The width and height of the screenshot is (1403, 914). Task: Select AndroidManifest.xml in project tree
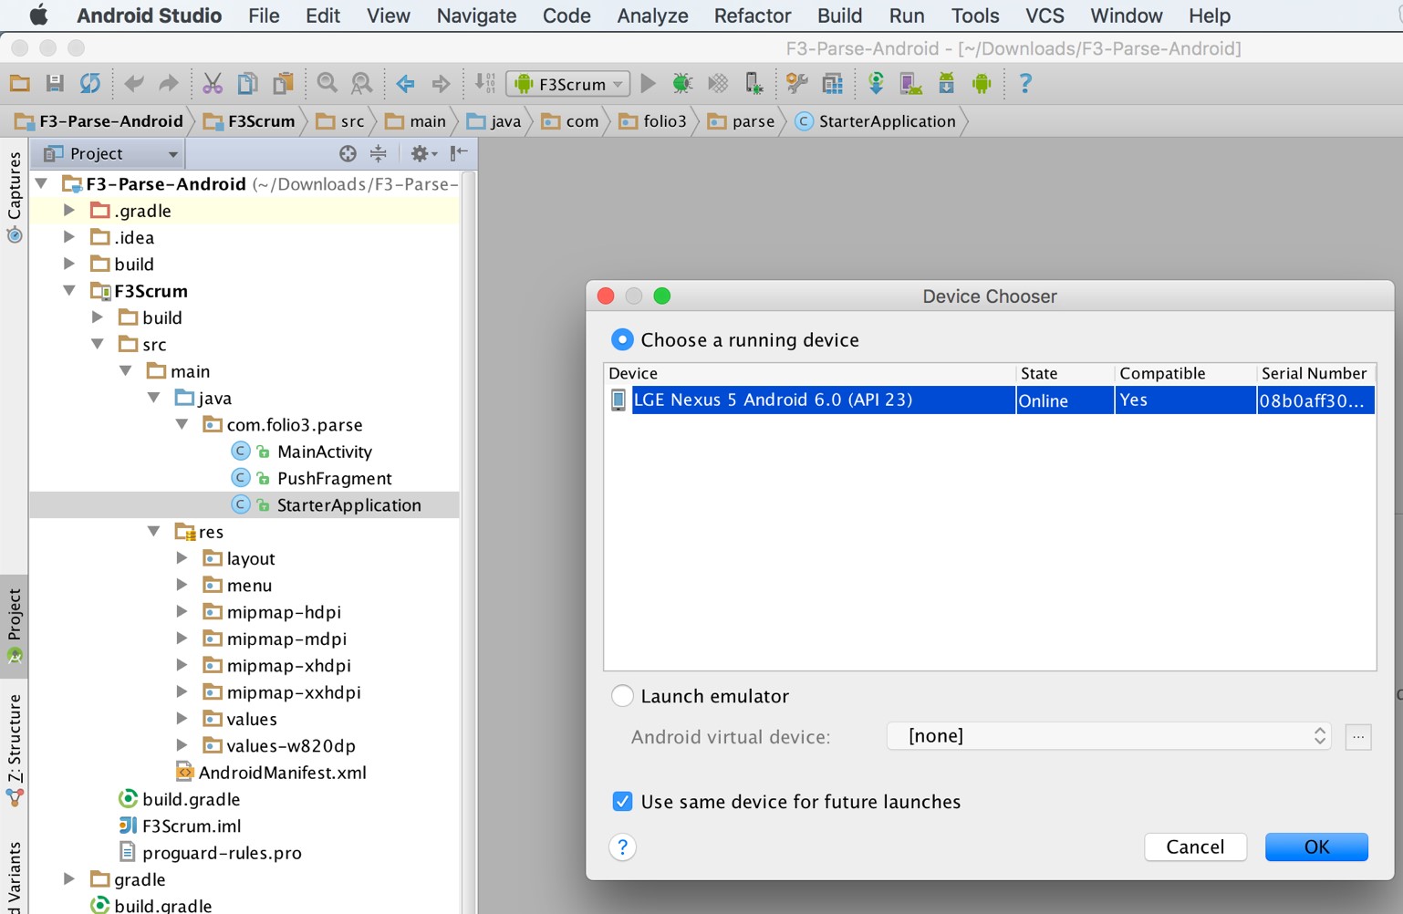pos(282,773)
